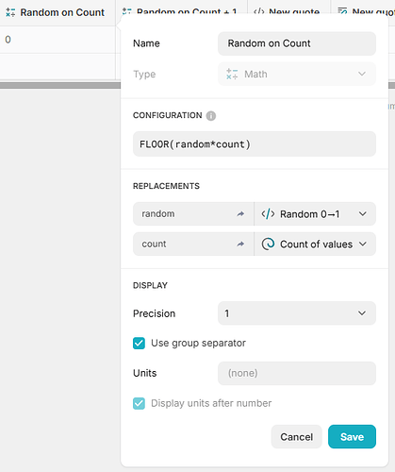Click the arrow icon in count replacement
The height and width of the screenshot is (472, 395).
coord(240,244)
